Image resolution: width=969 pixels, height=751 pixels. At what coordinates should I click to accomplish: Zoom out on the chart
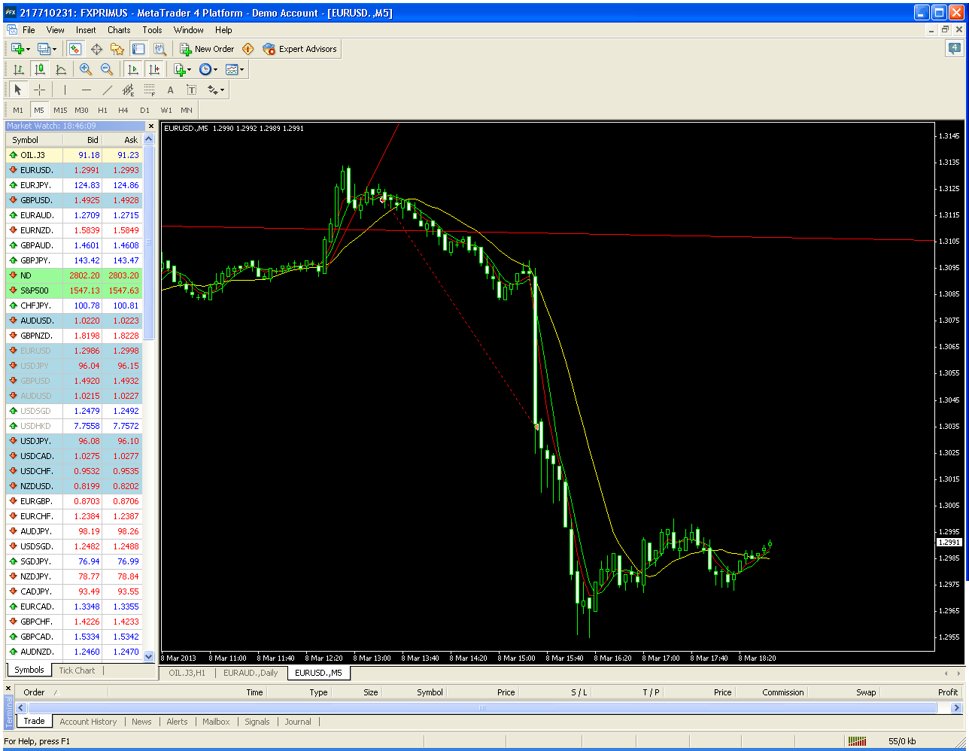tap(107, 69)
